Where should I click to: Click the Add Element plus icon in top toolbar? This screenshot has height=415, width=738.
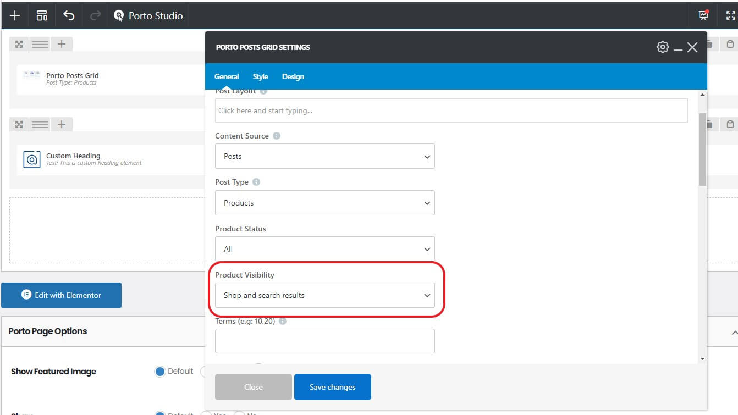[x=15, y=15]
